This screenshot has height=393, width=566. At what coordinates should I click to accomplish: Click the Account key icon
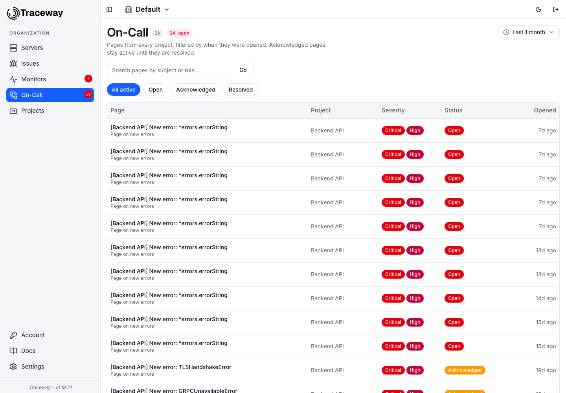pyautogui.click(x=13, y=335)
